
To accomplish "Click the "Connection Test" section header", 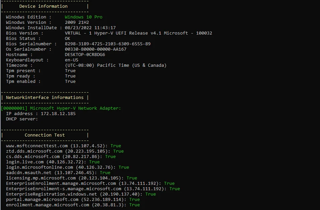I will (45, 135).
